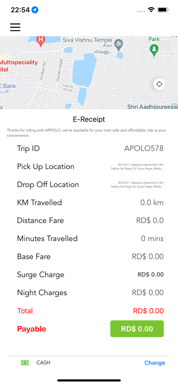Tap the location sharing arrow in status bar
This screenshot has height=385, width=178.
34,10
